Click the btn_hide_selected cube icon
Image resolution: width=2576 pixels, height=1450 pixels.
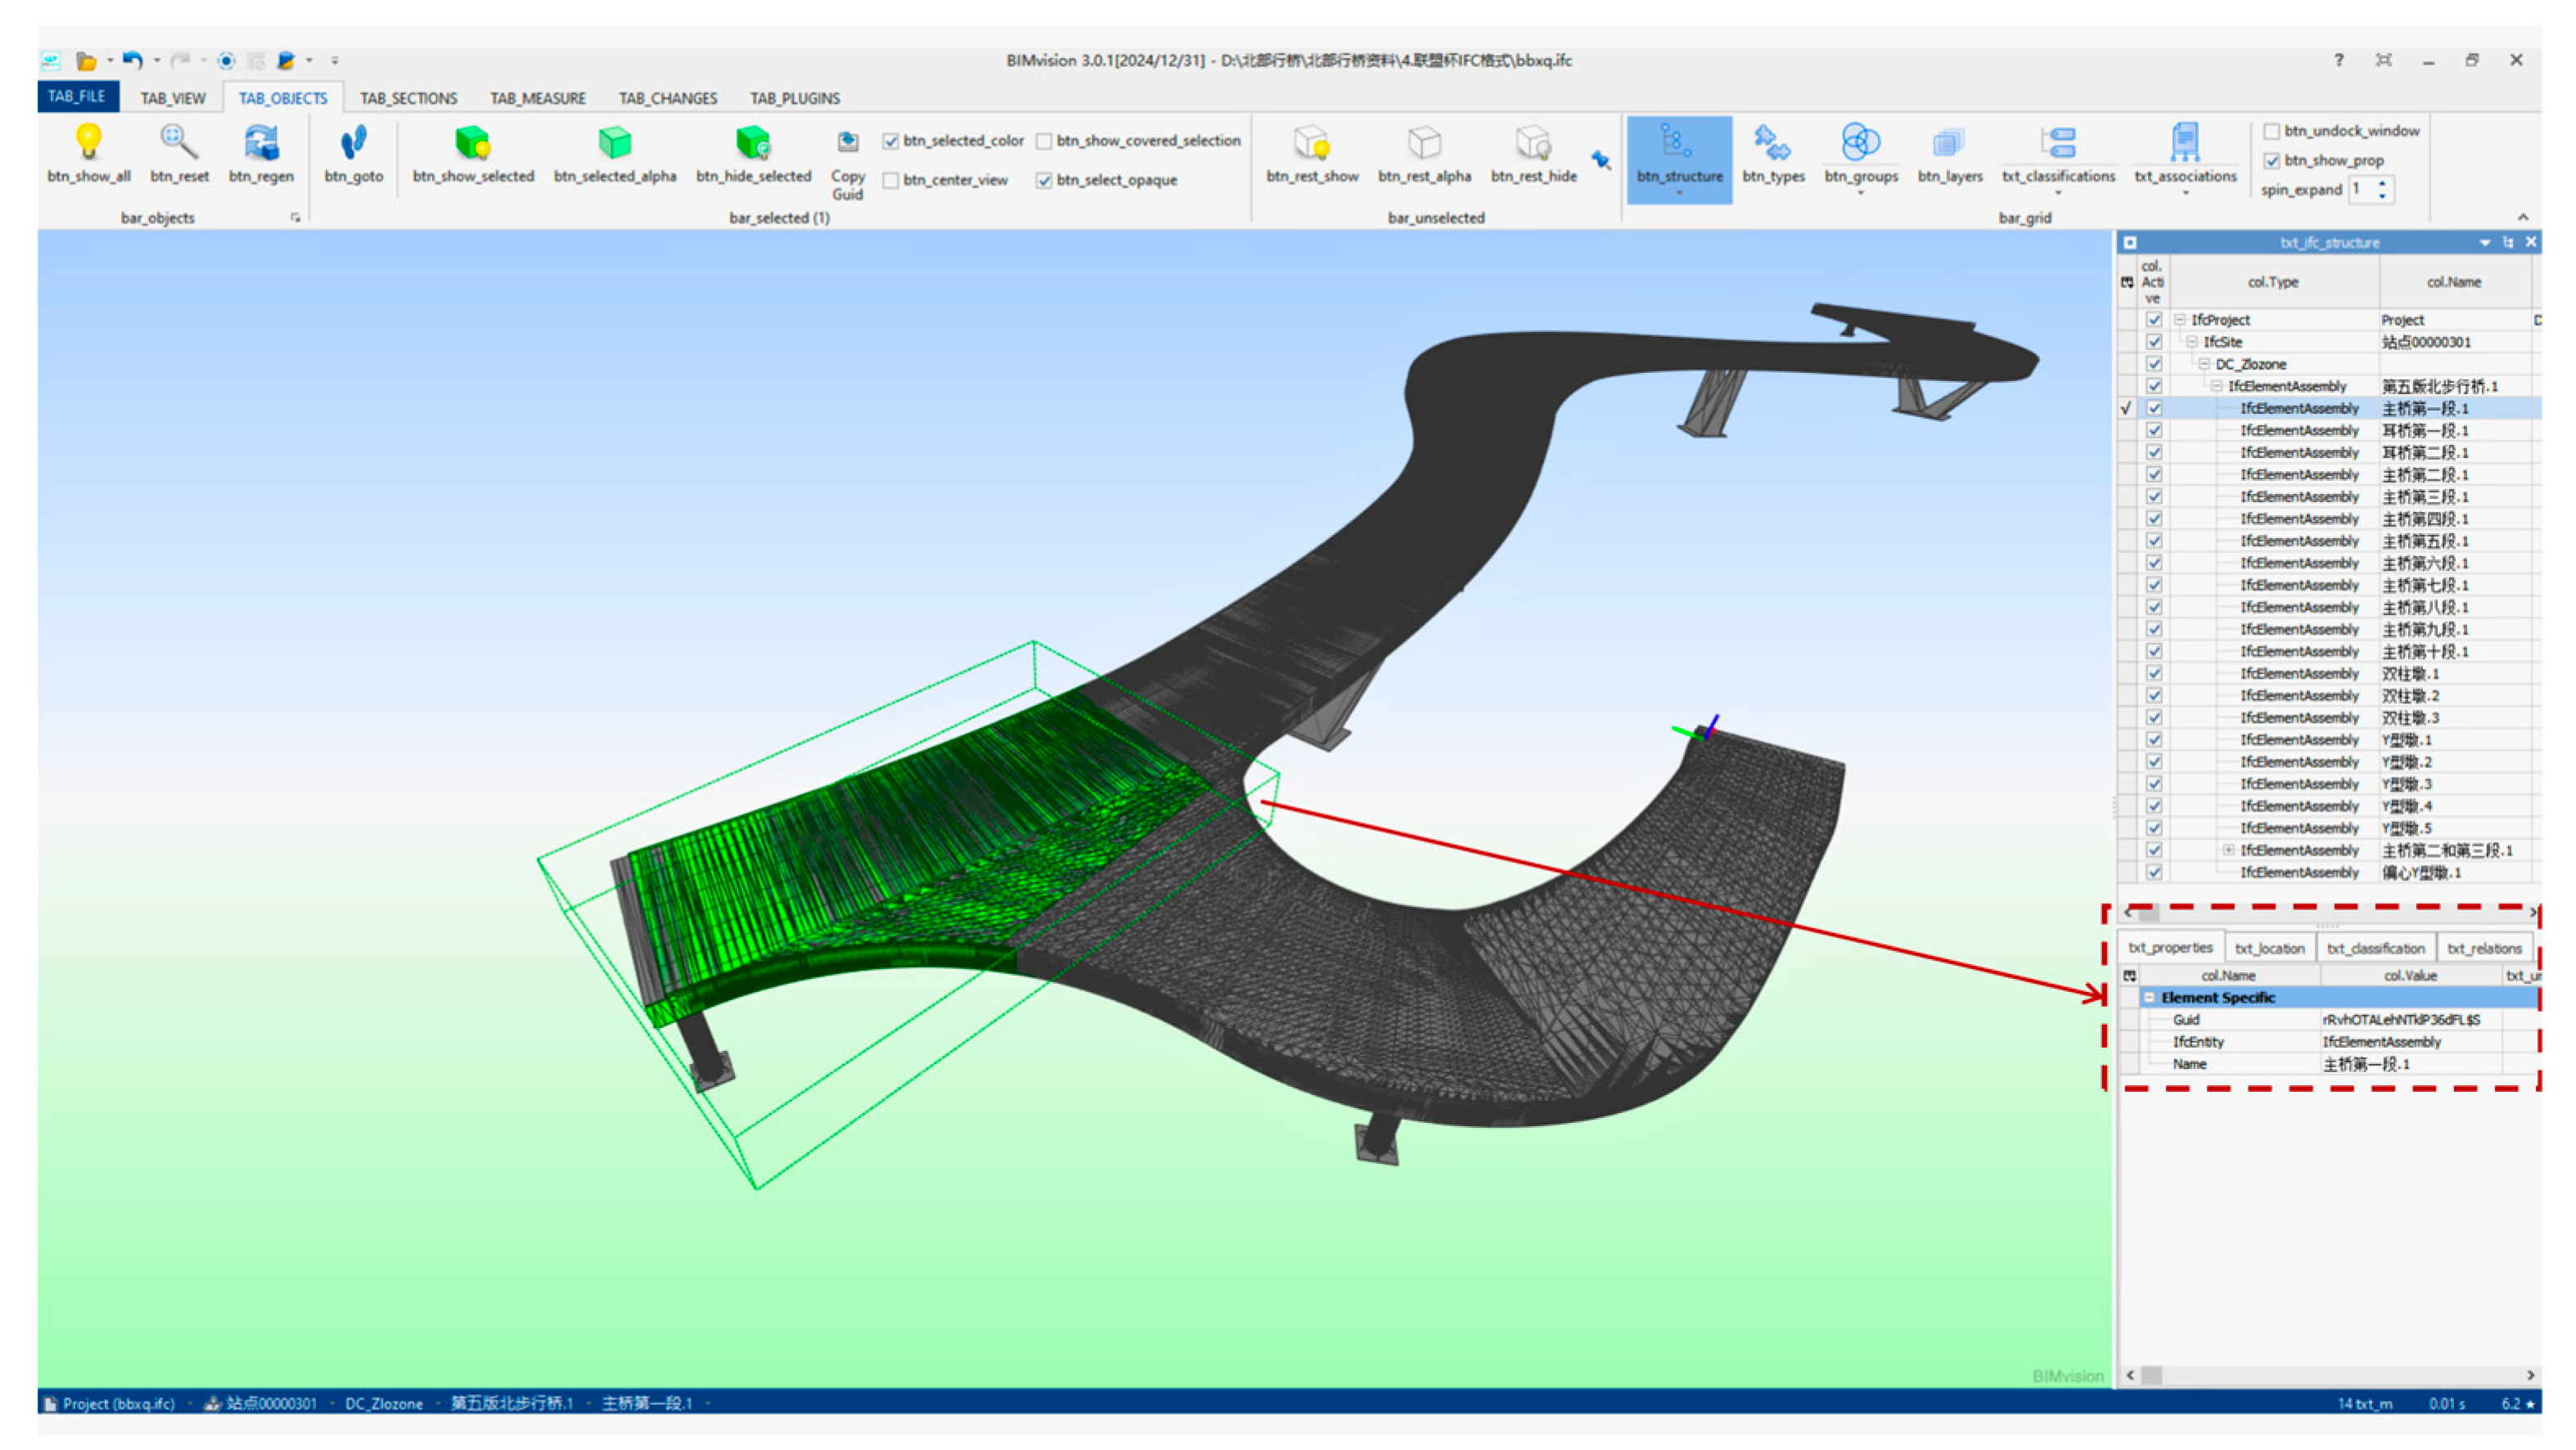[753, 142]
